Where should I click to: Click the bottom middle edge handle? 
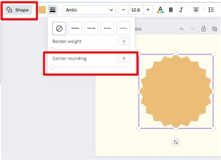(176, 128)
